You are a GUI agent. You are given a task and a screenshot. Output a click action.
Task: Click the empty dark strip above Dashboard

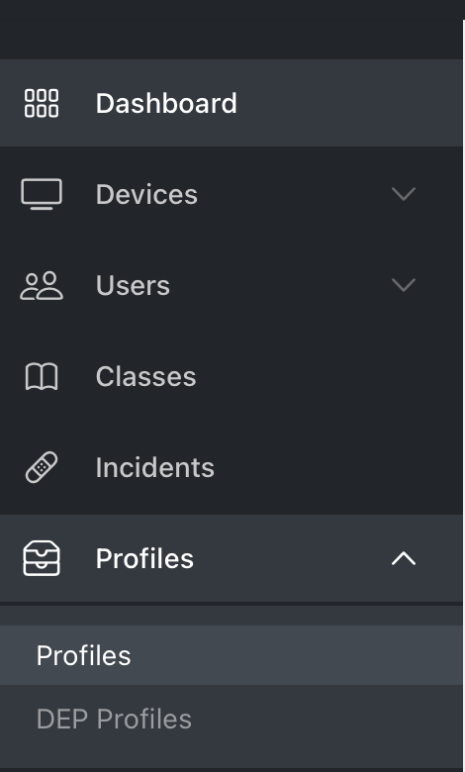[x=232, y=40]
